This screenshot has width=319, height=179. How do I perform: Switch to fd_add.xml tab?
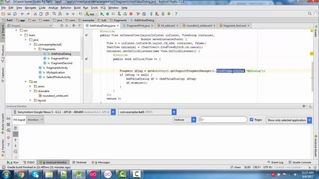(x=168, y=25)
